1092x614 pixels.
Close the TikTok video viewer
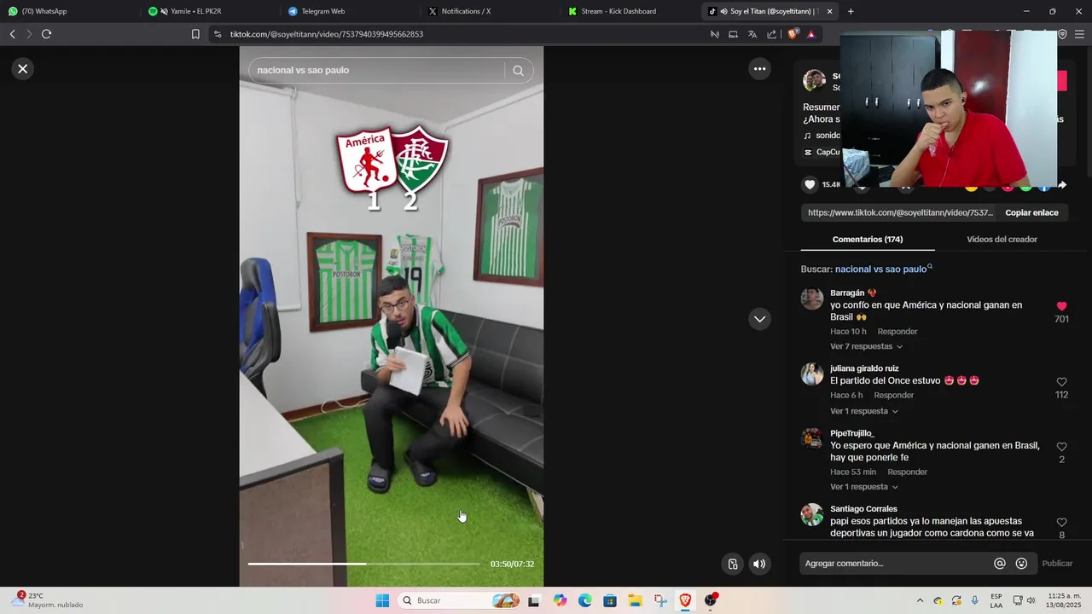point(23,69)
